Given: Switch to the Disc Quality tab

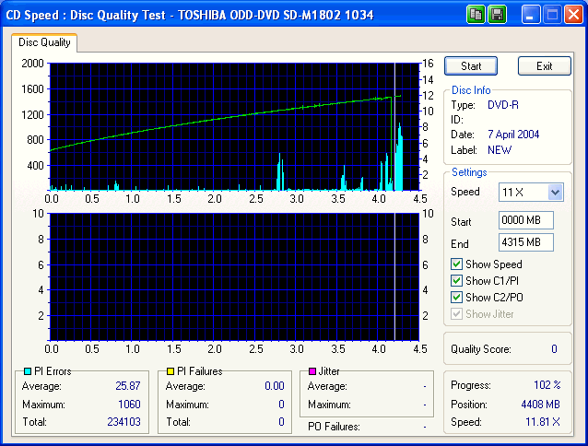Looking at the screenshot, I should click(44, 42).
